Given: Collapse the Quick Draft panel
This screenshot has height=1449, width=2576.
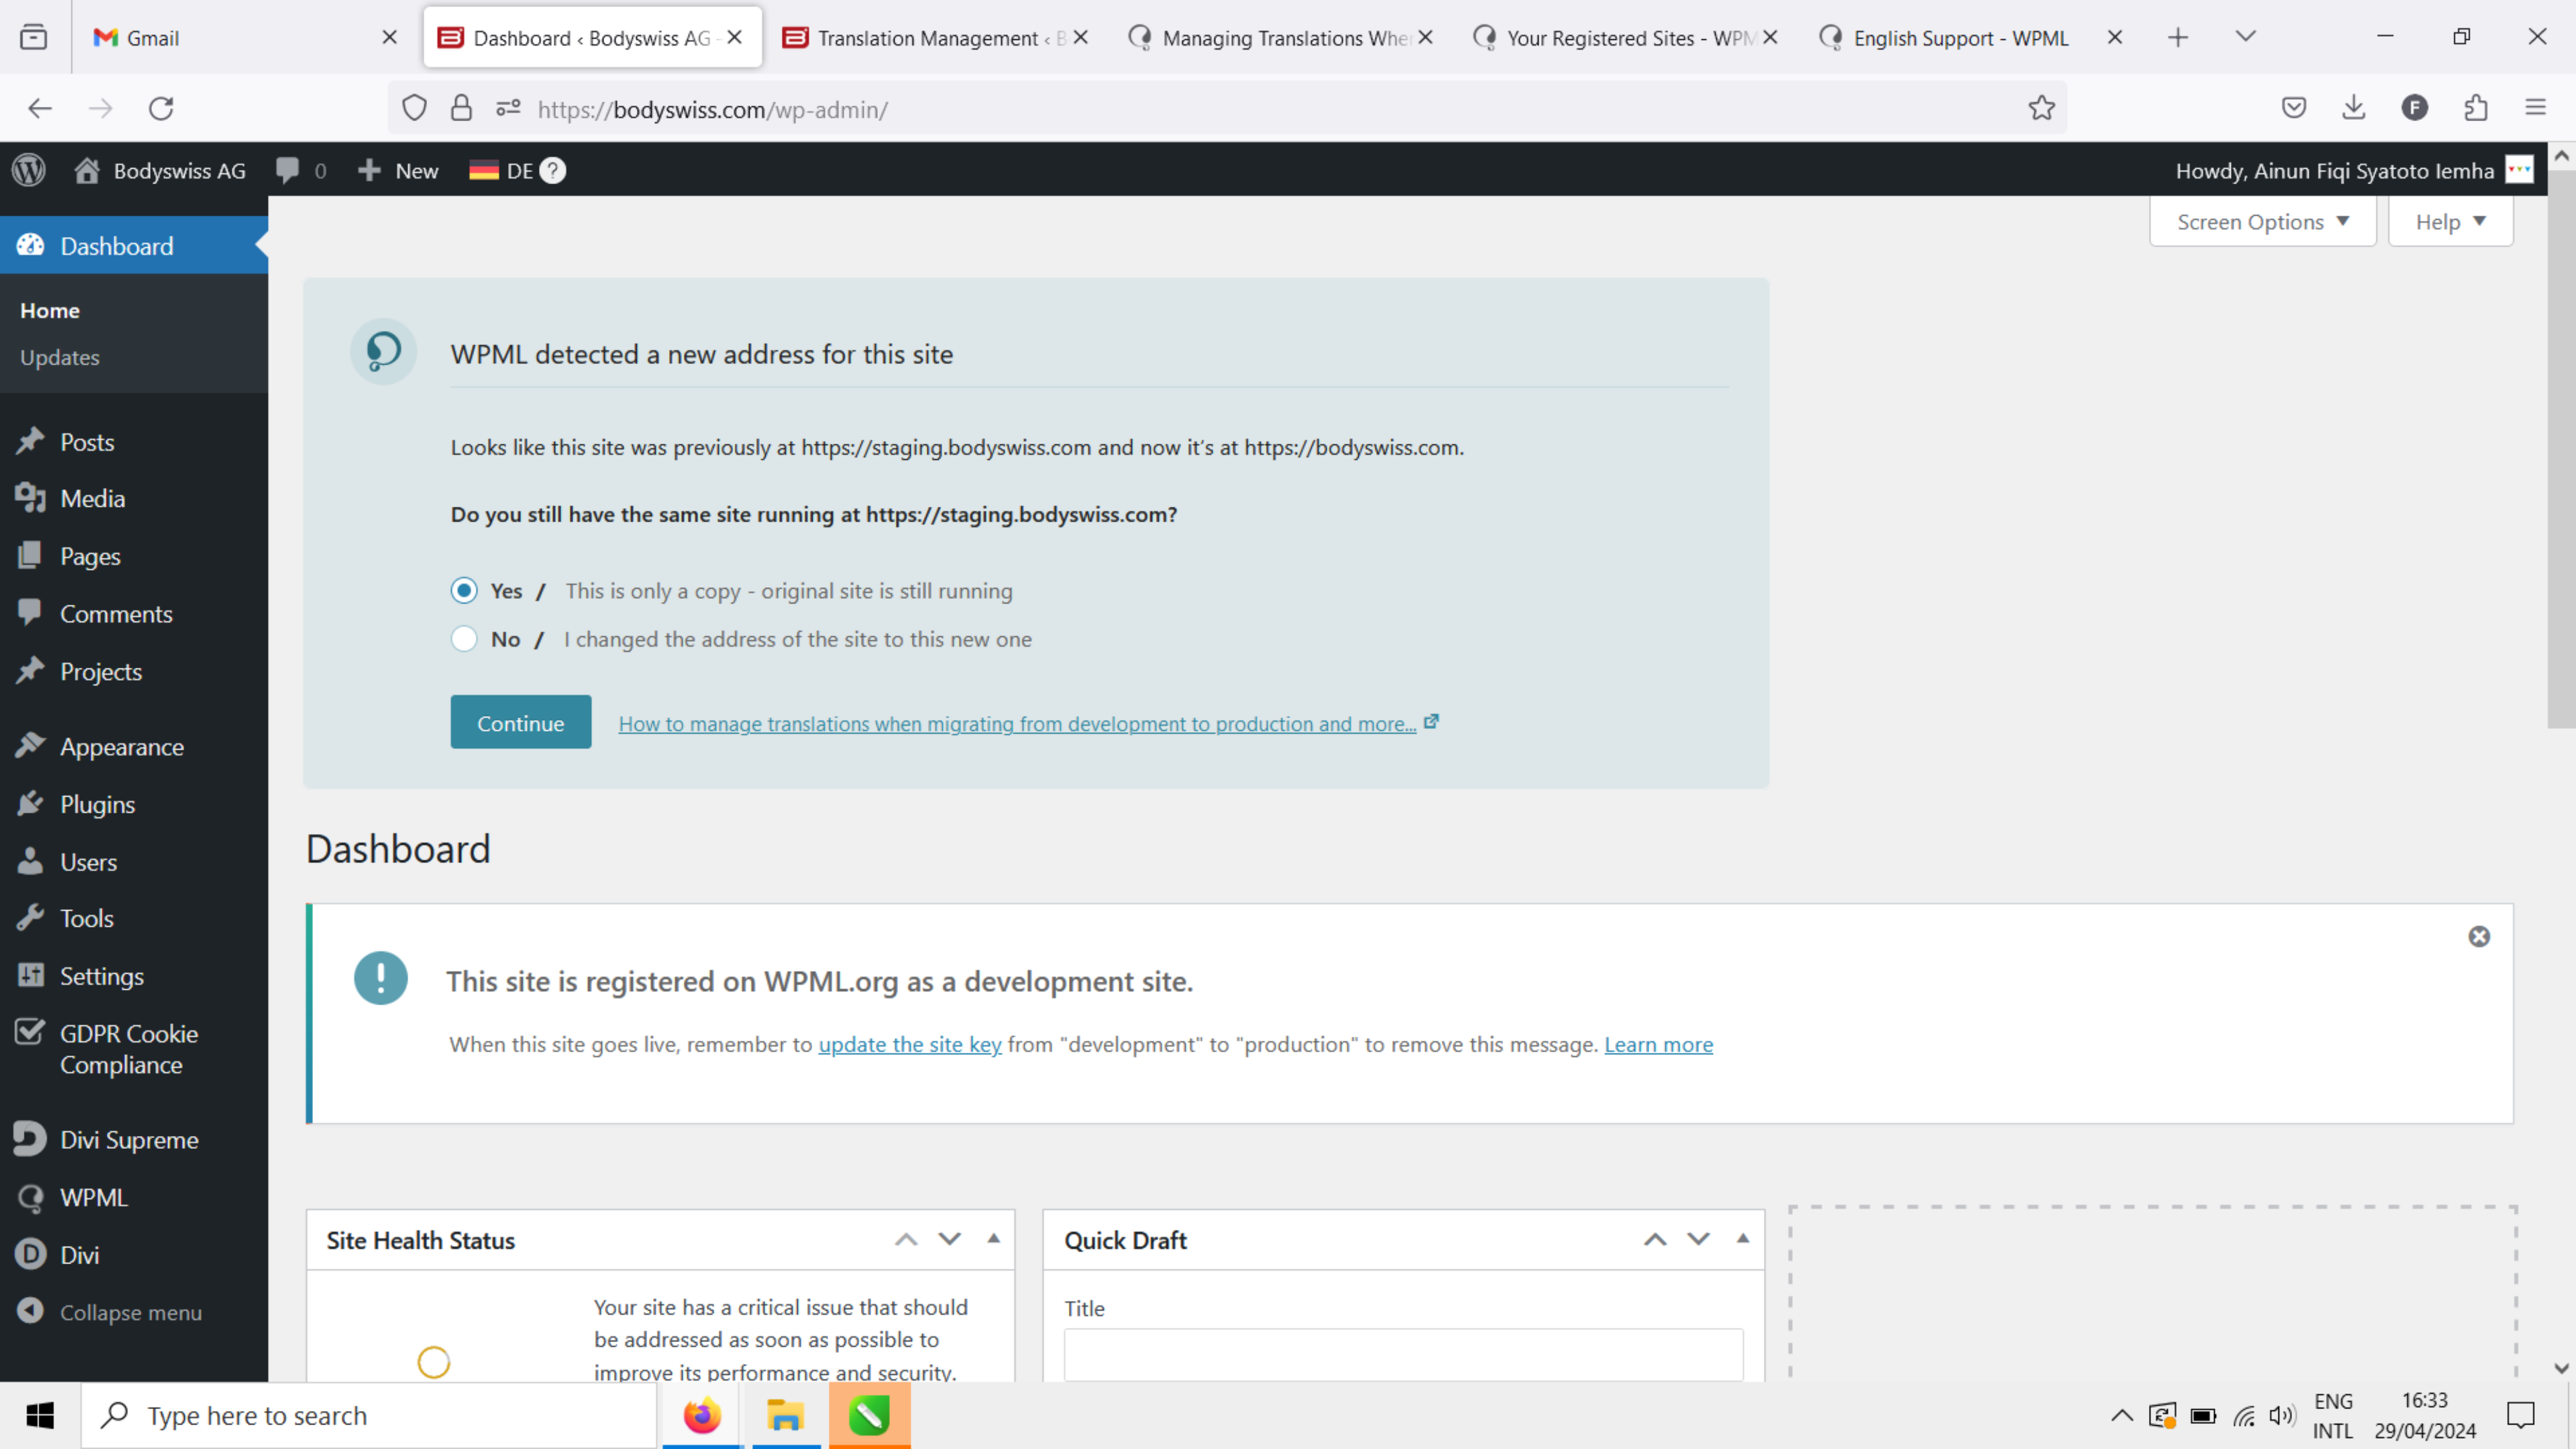Looking at the screenshot, I should pos(1743,1239).
